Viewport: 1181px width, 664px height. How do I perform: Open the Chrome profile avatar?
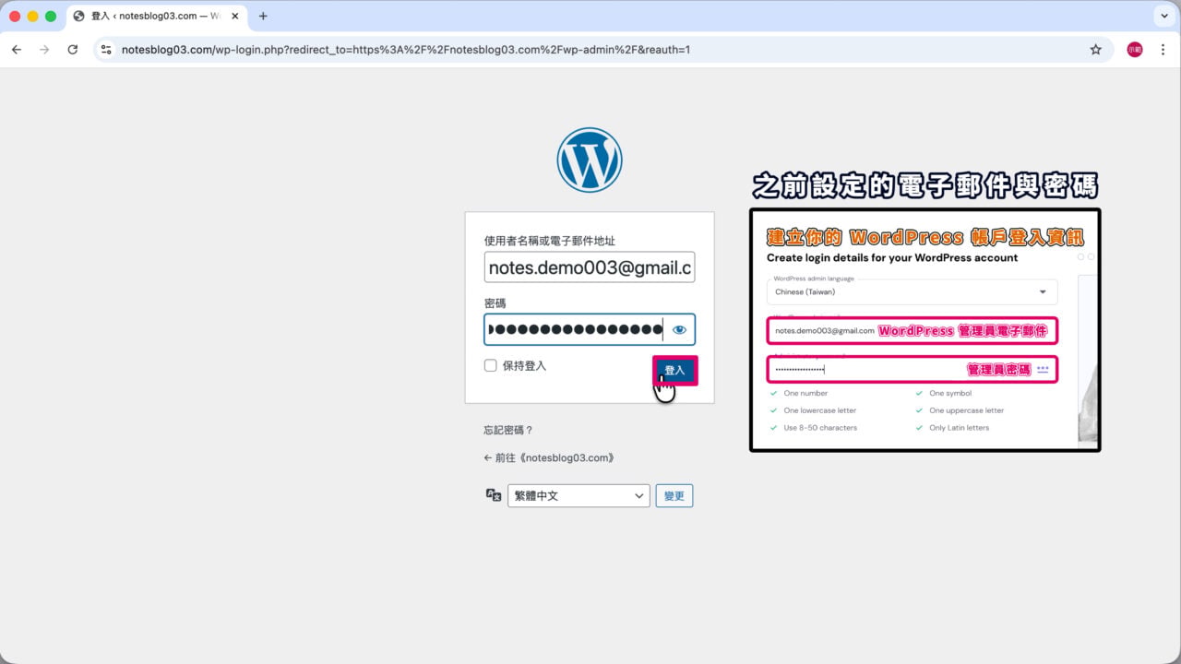click(x=1135, y=50)
